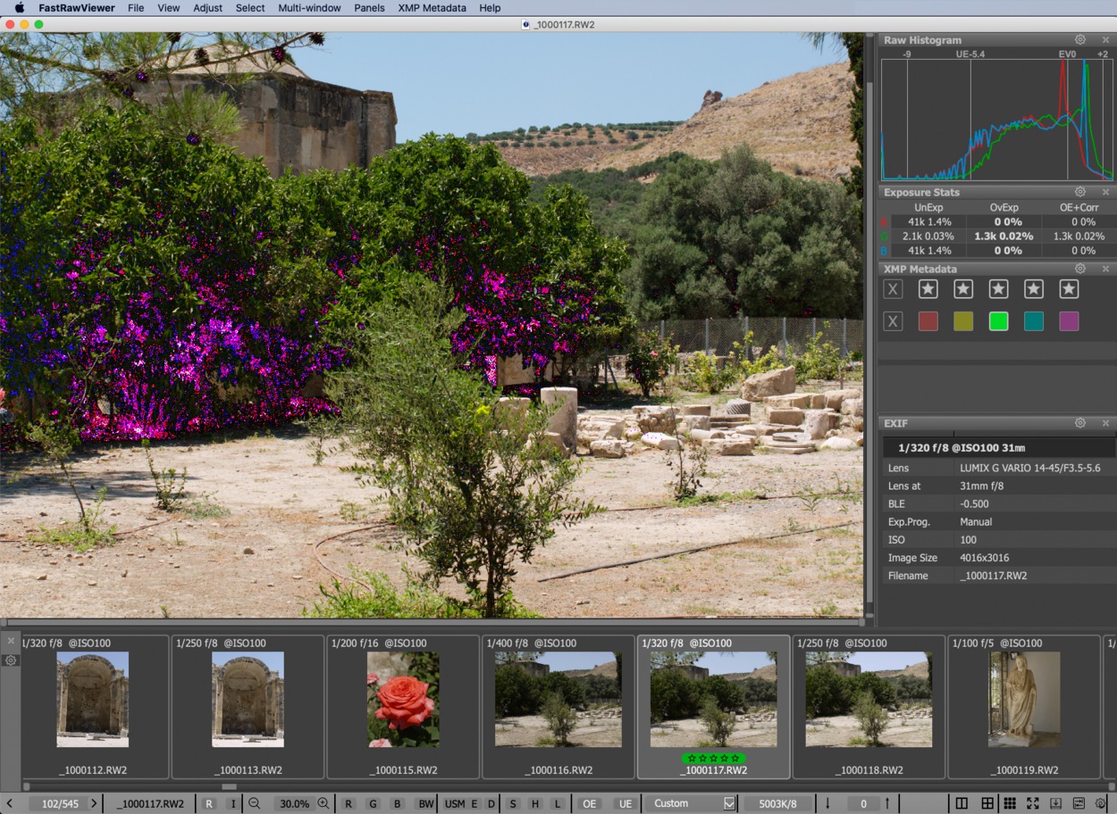
Task: Toggle overexposure OE highlight indicator
Action: pyautogui.click(x=588, y=803)
